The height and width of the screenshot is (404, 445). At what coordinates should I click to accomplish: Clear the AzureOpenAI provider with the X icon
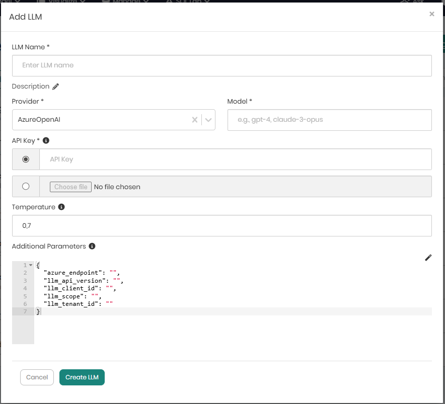point(194,120)
